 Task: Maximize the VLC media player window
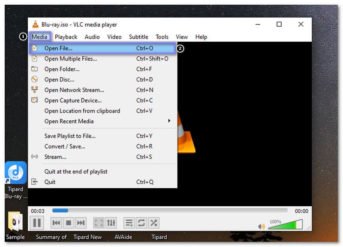tap(279, 24)
